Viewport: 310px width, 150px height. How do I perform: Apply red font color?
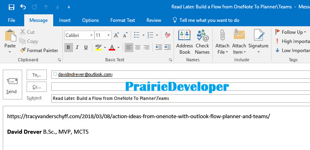[112, 47]
